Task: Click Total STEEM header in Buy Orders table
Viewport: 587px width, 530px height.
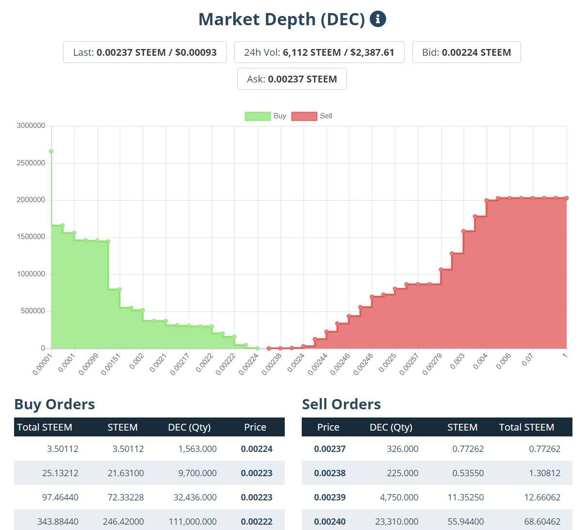Action: 45,427
